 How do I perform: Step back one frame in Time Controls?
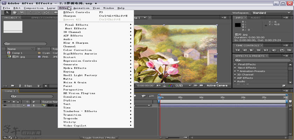point(245,50)
